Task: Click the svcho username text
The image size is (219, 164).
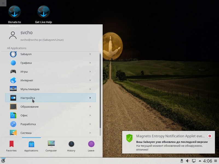Action: [x=27, y=33]
